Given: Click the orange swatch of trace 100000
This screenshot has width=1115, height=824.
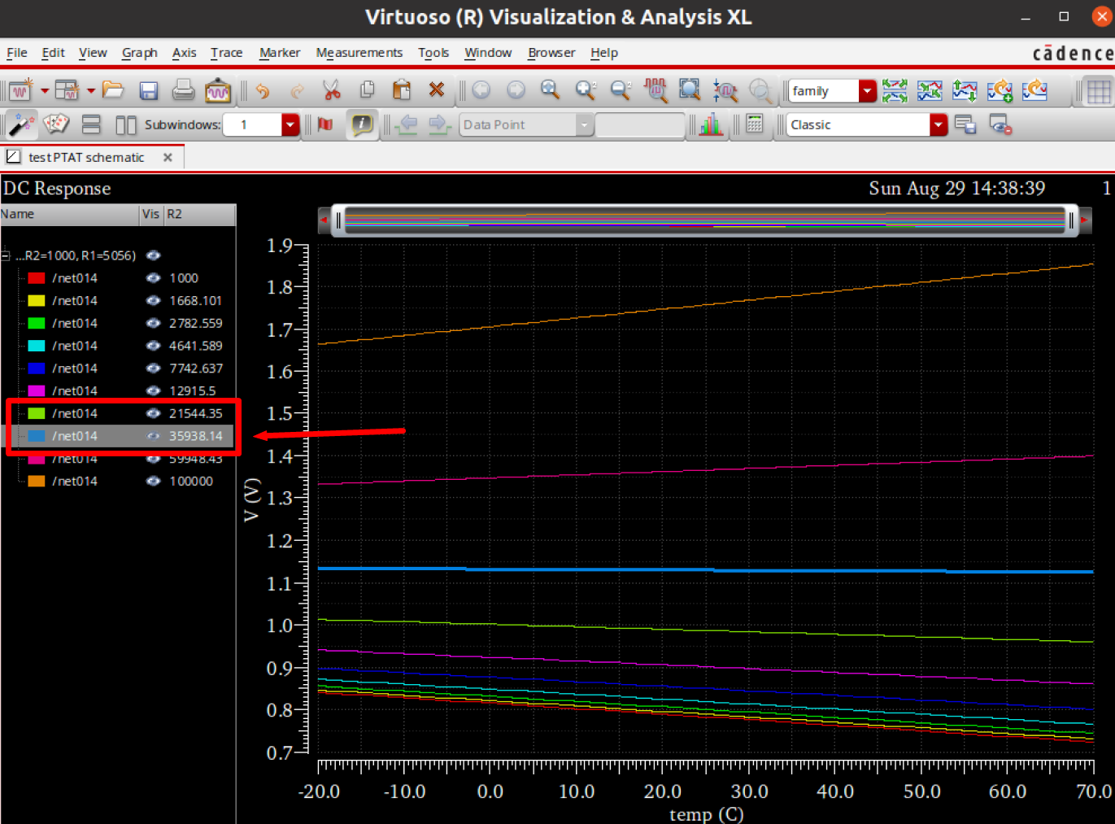Looking at the screenshot, I should [x=37, y=482].
